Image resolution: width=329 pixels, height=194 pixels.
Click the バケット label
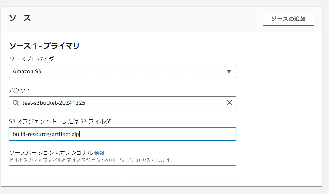[x=20, y=90]
